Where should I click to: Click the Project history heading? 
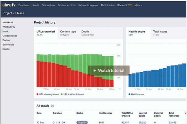click(45, 22)
